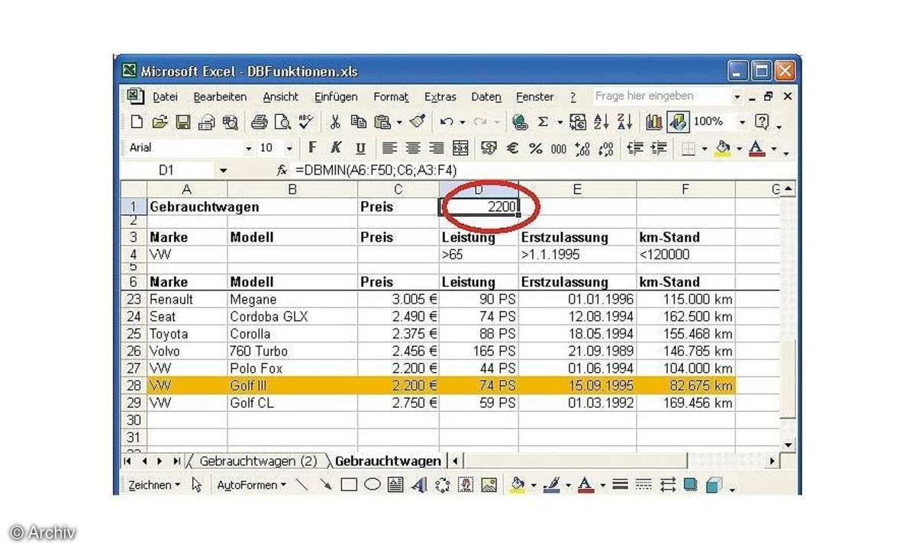Expand the Name Box D1 dropdown
This screenshot has height=549, width=916.
[x=223, y=170]
